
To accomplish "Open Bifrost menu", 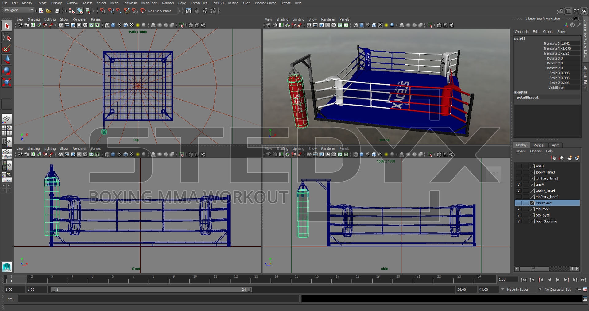I will (x=285, y=3).
